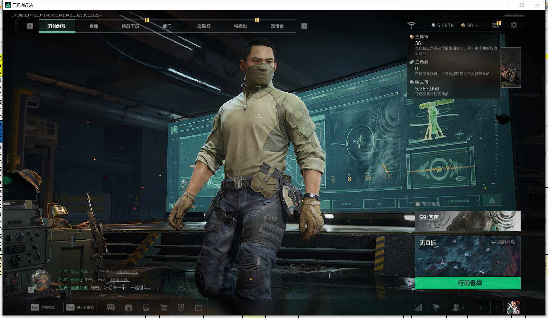Click the 三角洲行动 window title icon

point(8,5)
